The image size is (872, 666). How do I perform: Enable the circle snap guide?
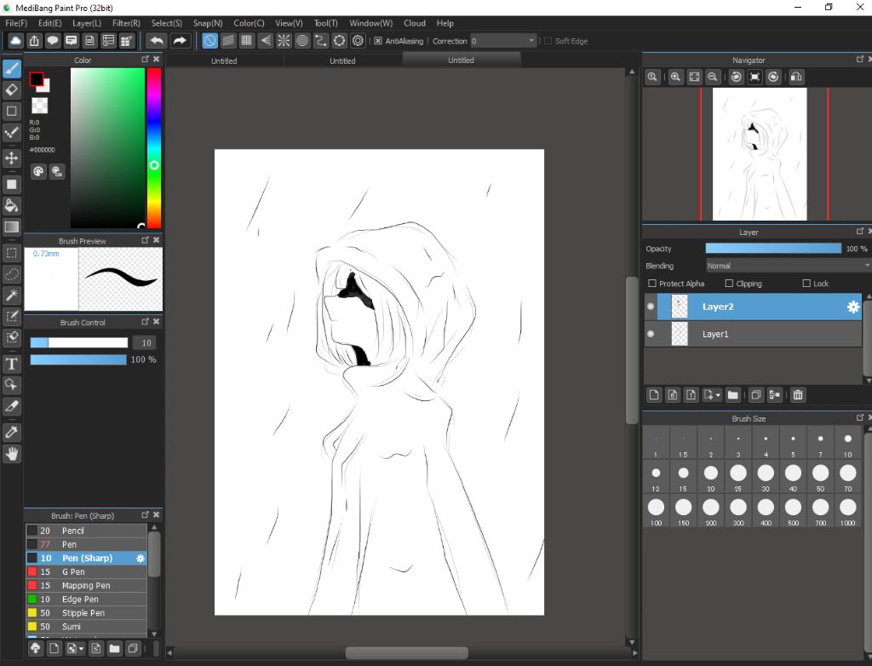click(302, 41)
